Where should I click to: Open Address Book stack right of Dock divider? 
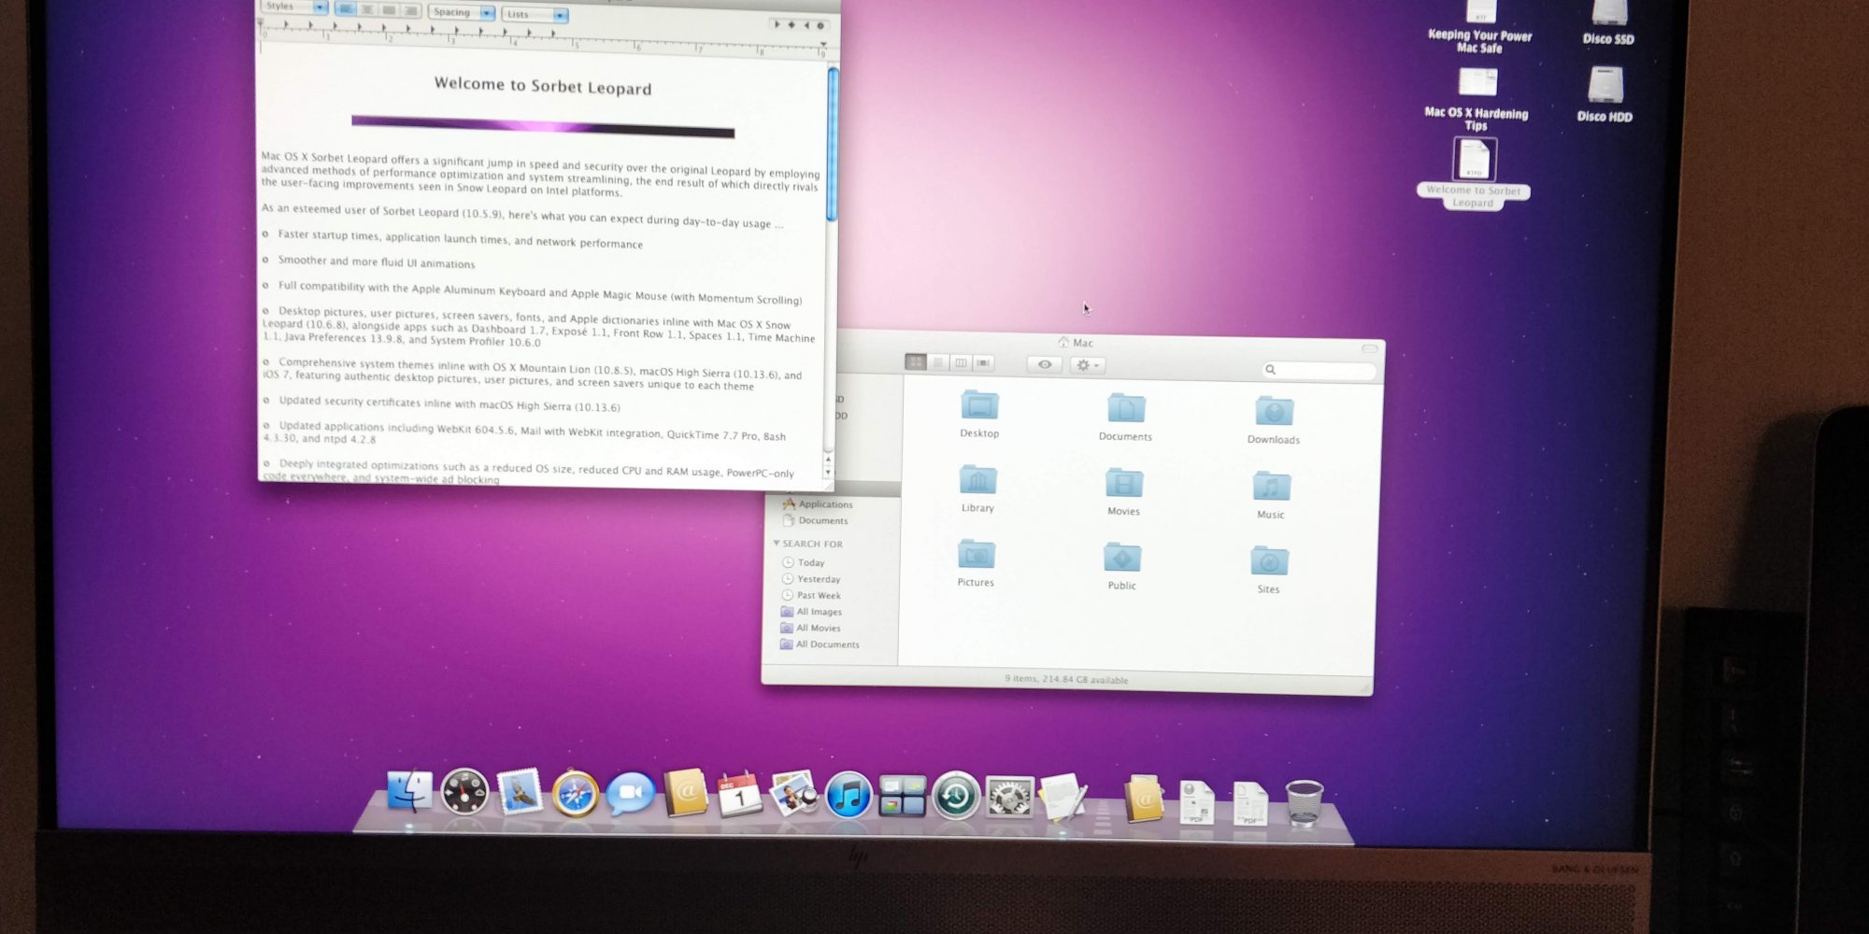point(1144,800)
